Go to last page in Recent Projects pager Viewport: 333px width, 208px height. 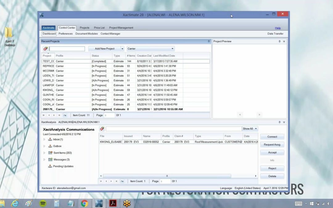(x=59, y=115)
